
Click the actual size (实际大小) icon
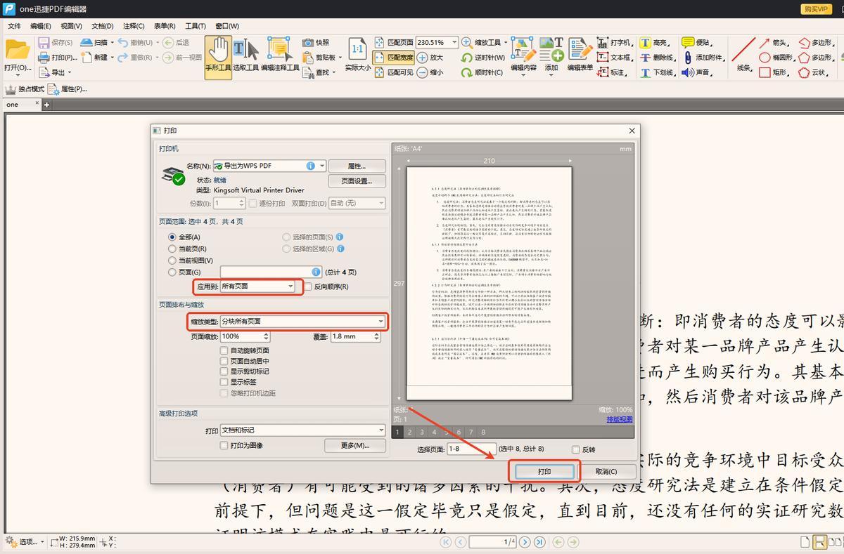pos(357,55)
